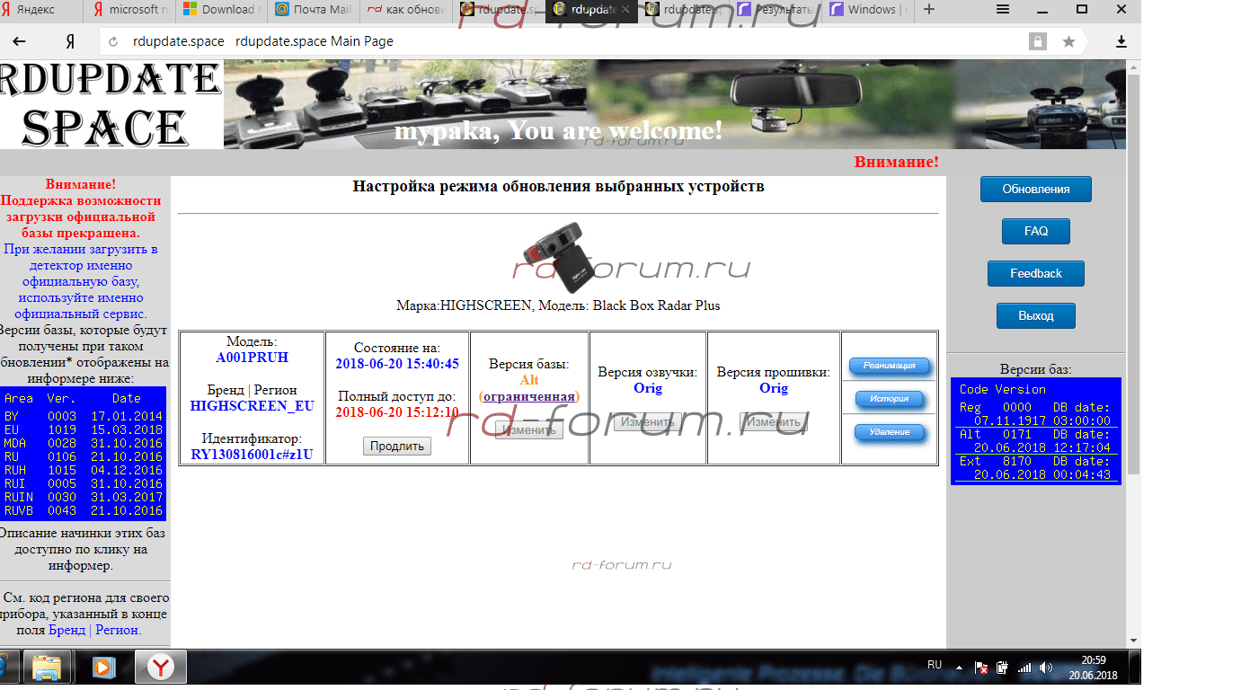Click the RDUPDATE SPACE logo
The height and width of the screenshot is (690, 1241).
tap(111, 104)
